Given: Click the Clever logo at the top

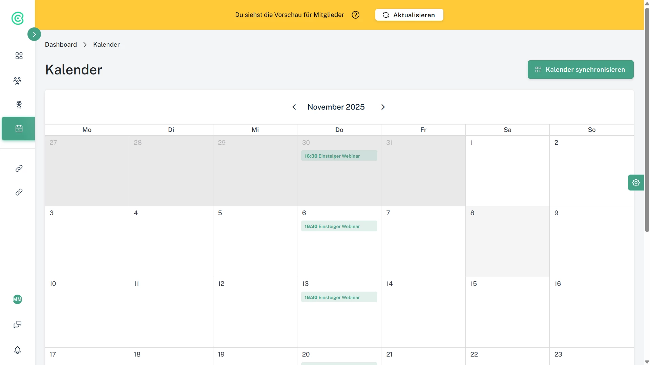Looking at the screenshot, I should pos(17,18).
